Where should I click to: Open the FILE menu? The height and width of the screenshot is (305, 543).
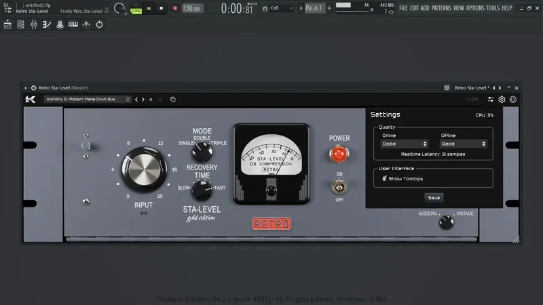point(403,7)
